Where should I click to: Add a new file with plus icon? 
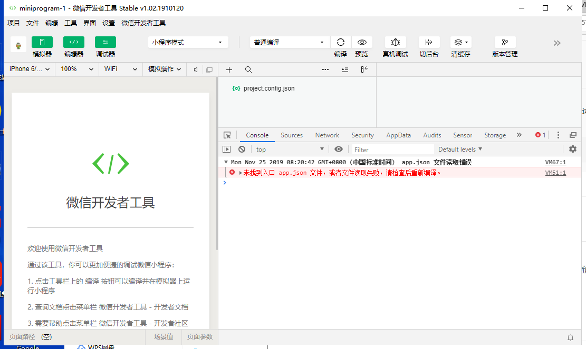(x=229, y=69)
